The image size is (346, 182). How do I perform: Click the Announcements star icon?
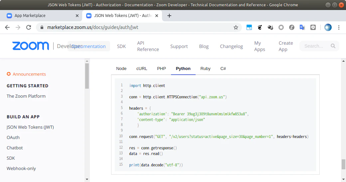(x=9, y=74)
